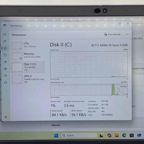This screenshot has height=144, width=144.
Task: Launch Microsoft Edge from the taskbar
Action: point(124,135)
